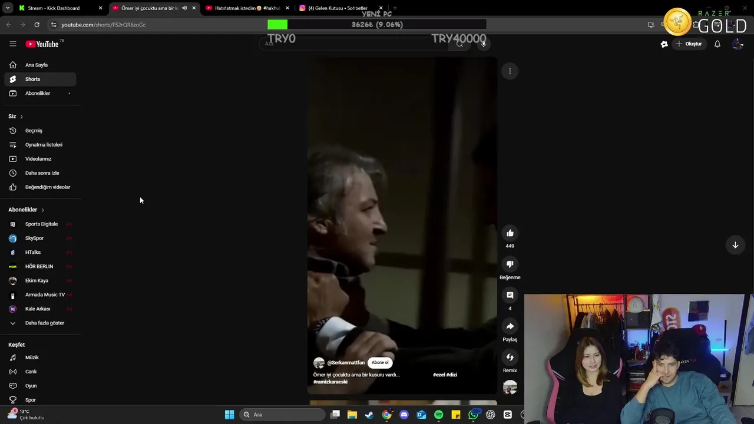This screenshot has width=754, height=424.
Task: Open Windows Start menu
Action: point(229,415)
